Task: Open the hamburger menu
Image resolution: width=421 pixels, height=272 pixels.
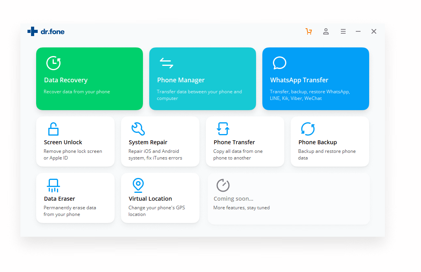Action: 343,31
